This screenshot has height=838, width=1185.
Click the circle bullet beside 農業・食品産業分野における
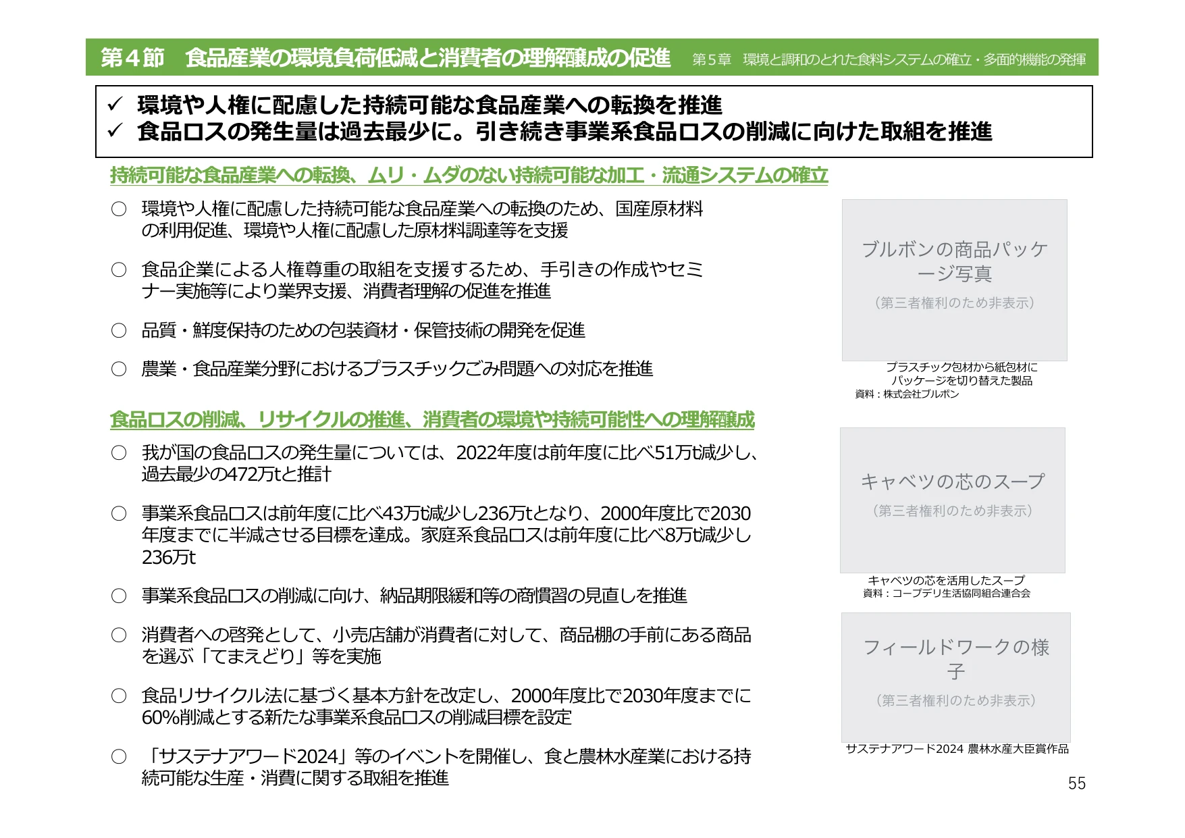click(x=119, y=369)
